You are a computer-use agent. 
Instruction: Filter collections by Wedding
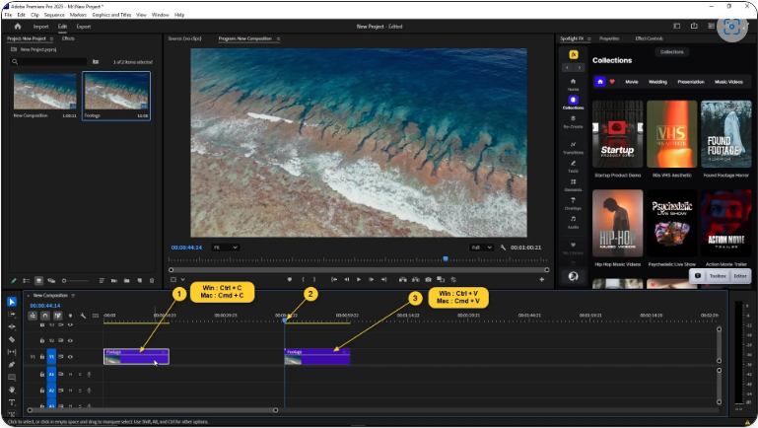657,82
